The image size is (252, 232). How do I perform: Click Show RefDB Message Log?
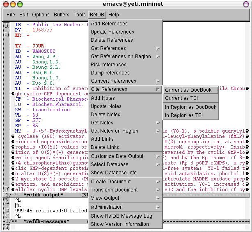click(x=121, y=216)
